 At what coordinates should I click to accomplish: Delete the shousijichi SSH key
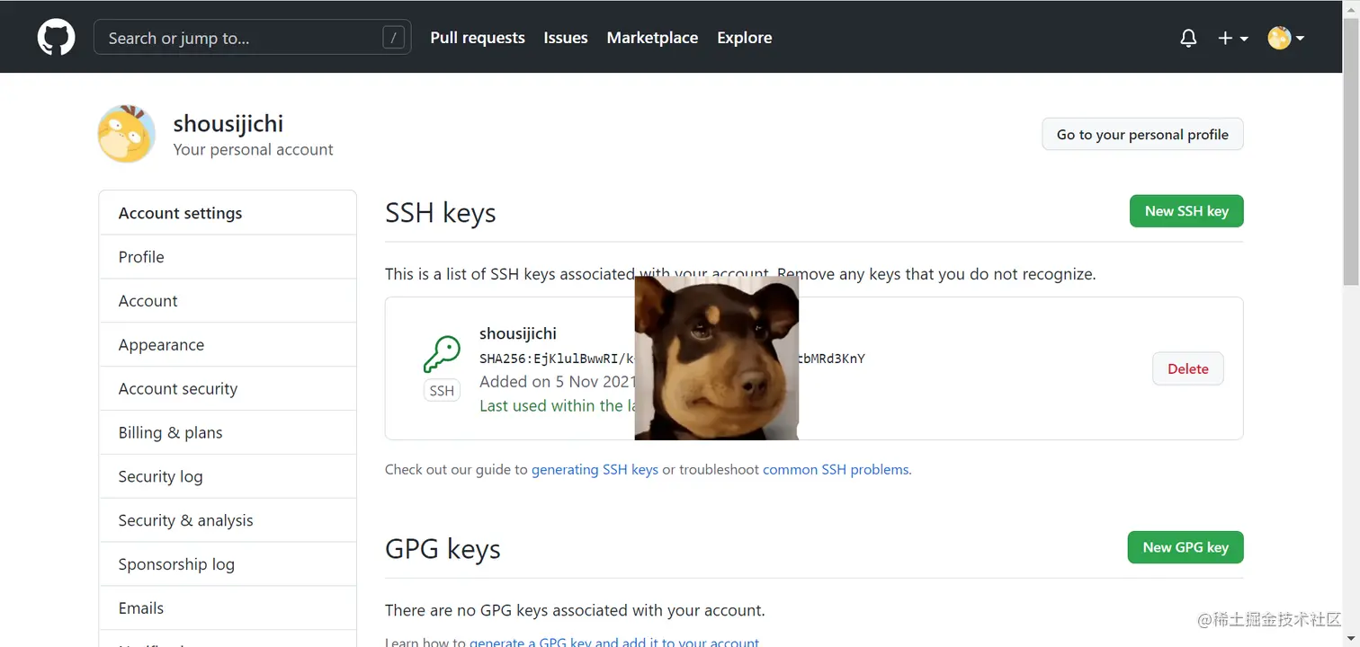click(x=1188, y=368)
